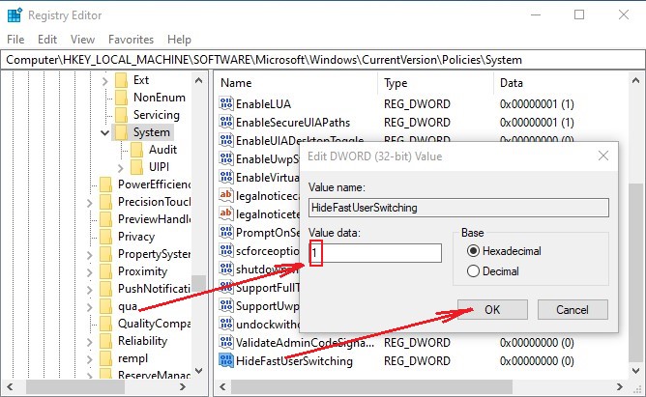Image resolution: width=646 pixels, height=397 pixels.
Task: Expand the qua key
Action: point(89,307)
